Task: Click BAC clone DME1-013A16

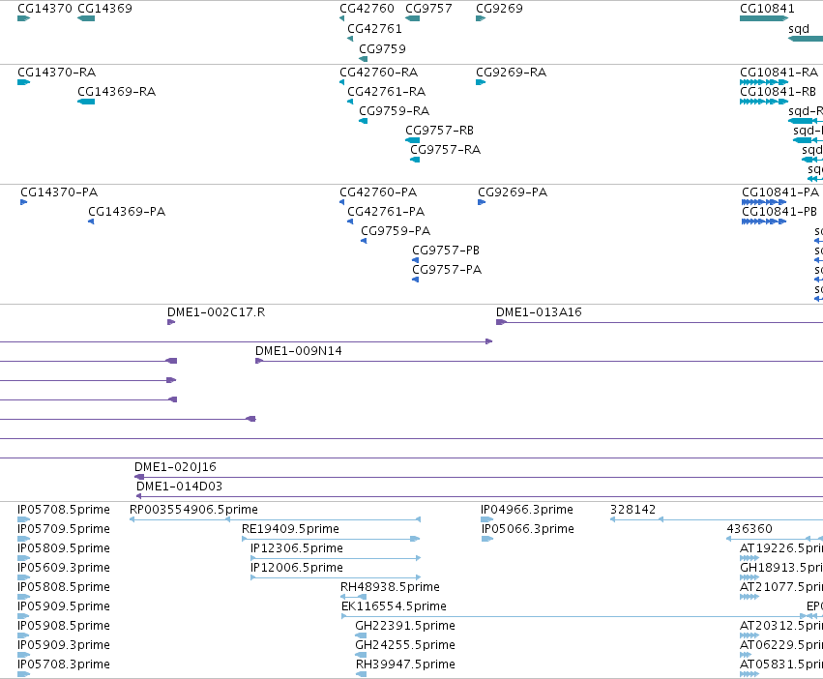Action: (x=539, y=312)
